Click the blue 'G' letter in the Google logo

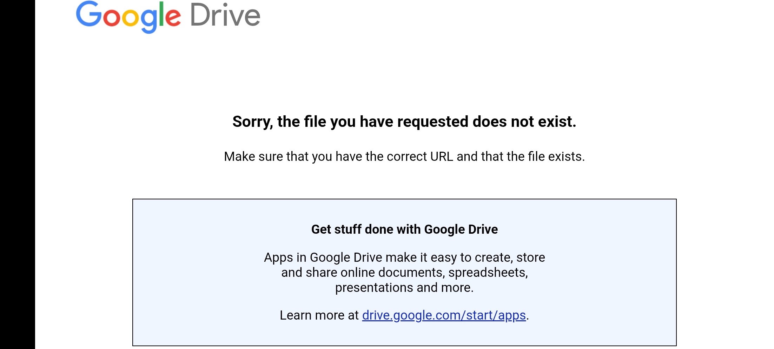pyautogui.click(x=88, y=14)
